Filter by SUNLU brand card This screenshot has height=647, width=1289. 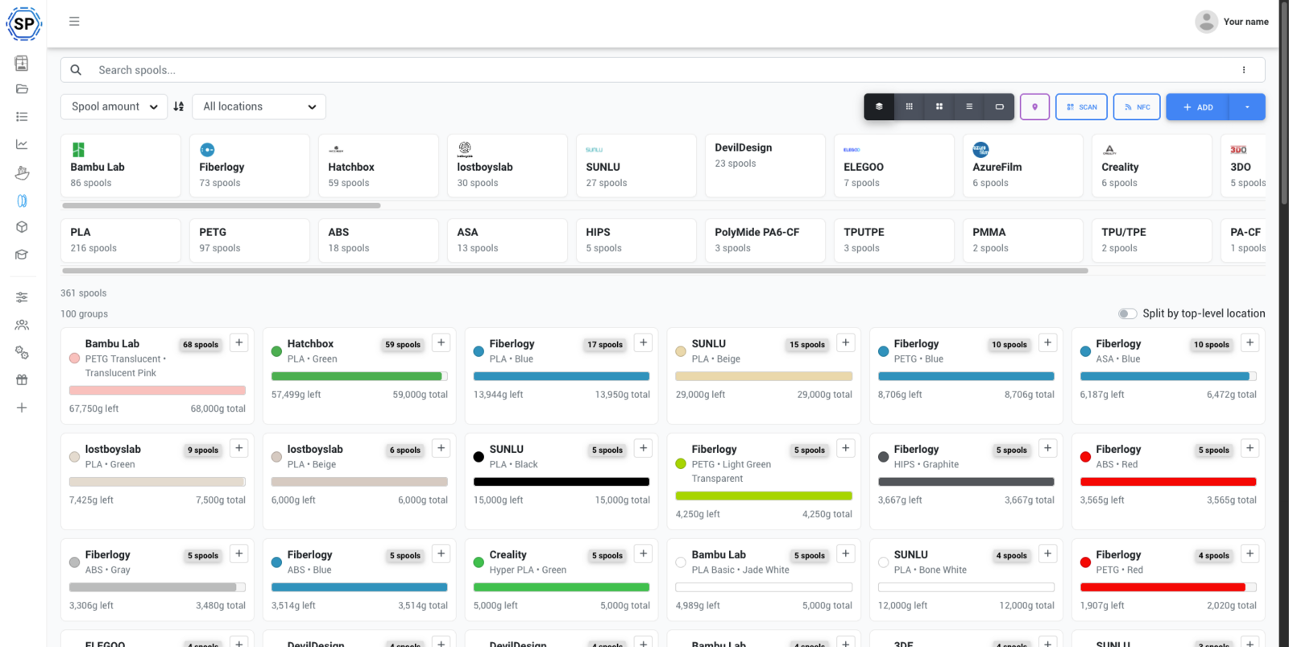[x=636, y=166]
